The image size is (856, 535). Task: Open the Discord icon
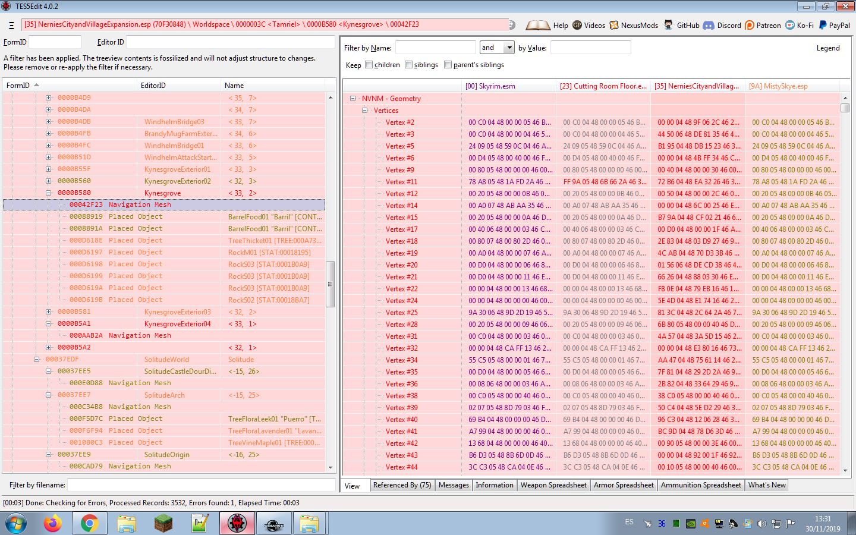[x=709, y=25]
